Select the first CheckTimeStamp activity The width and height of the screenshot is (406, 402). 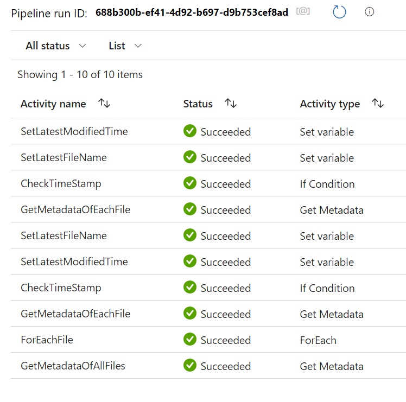61,184
